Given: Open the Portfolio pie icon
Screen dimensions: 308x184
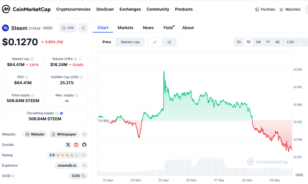Looking at the screenshot, I should [x=257, y=9].
